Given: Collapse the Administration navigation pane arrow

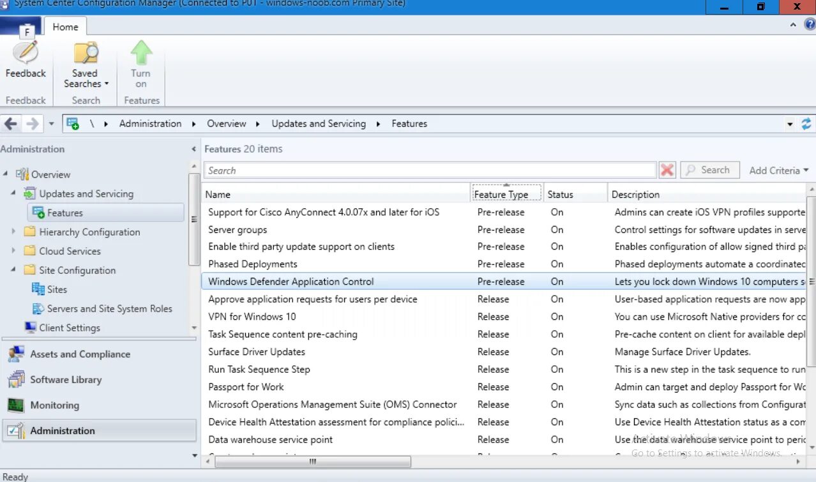Looking at the screenshot, I should (x=193, y=149).
